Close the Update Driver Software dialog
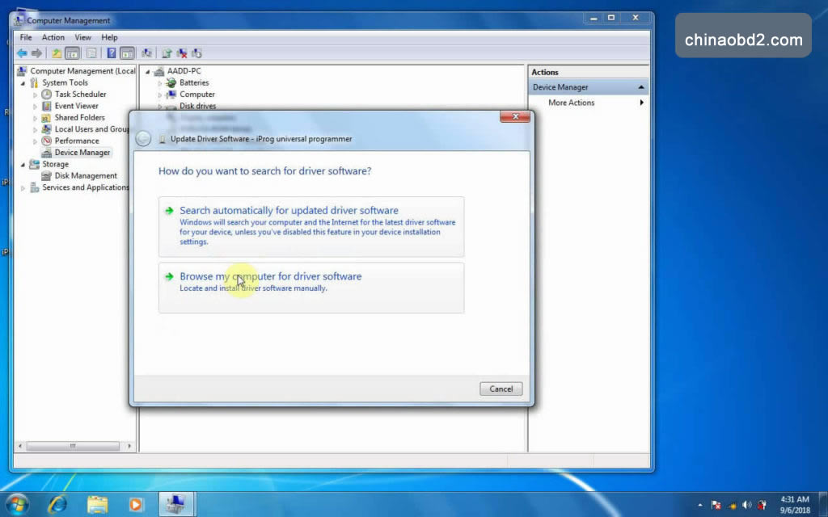 (515, 116)
